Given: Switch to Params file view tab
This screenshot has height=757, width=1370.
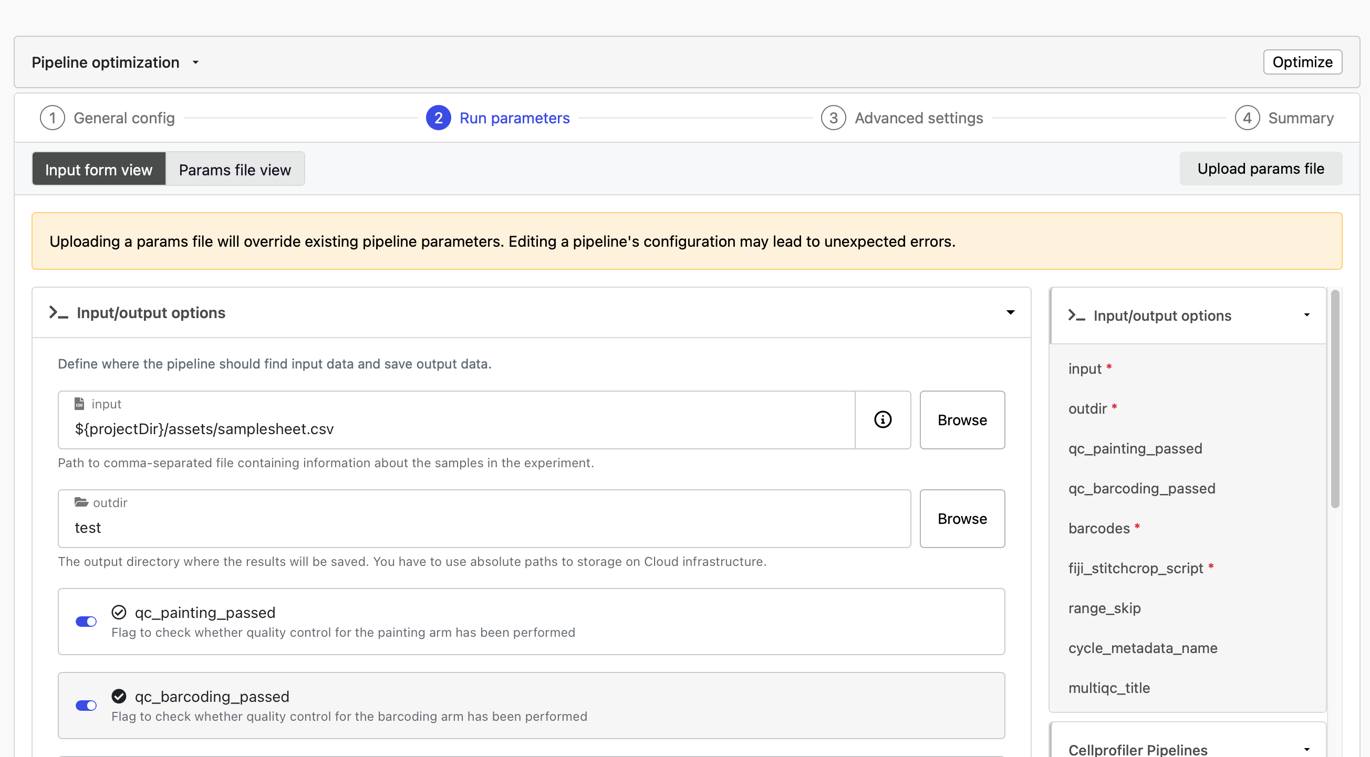Looking at the screenshot, I should pyautogui.click(x=234, y=169).
